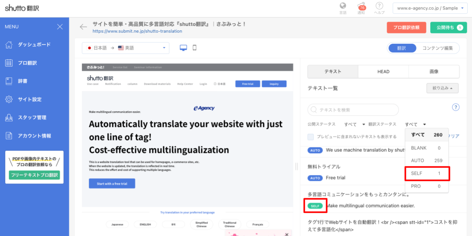This screenshot has width=472, height=236.
Task: Open the 日本語 → 英語 language dropdown
Action: [x=125, y=48]
